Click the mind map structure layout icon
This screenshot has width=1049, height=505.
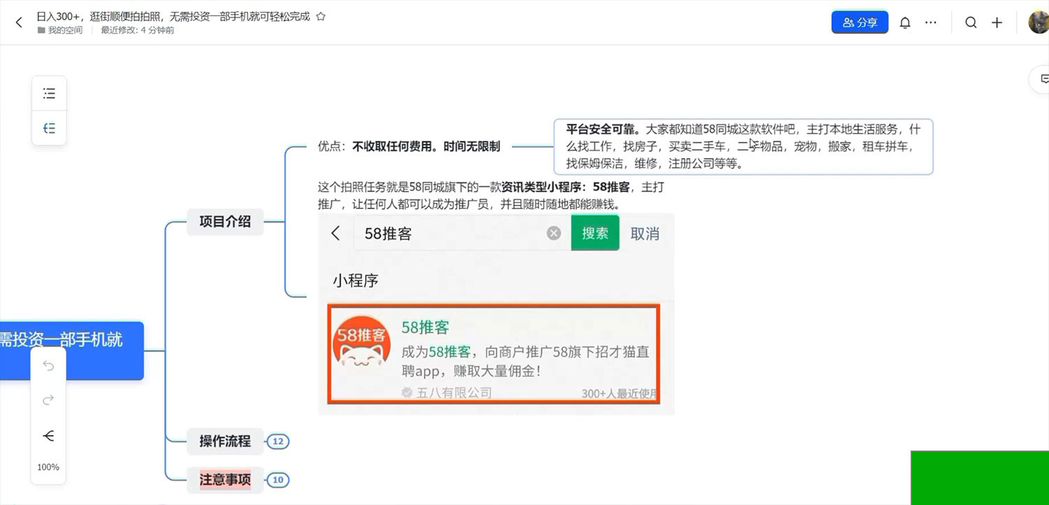tap(48, 436)
